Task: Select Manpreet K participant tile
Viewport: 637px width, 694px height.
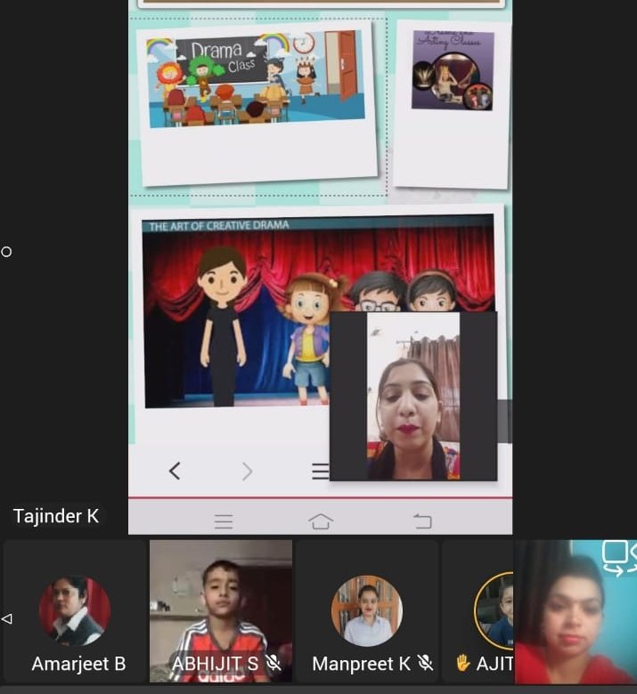Action: (367, 610)
